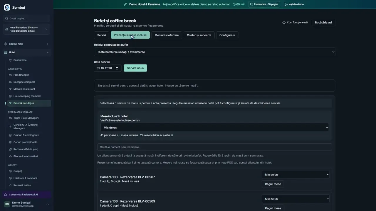Click Reguli mese for Camera 103
Image resolution: width=376 pixels, height=211 pixels.
click(273, 184)
